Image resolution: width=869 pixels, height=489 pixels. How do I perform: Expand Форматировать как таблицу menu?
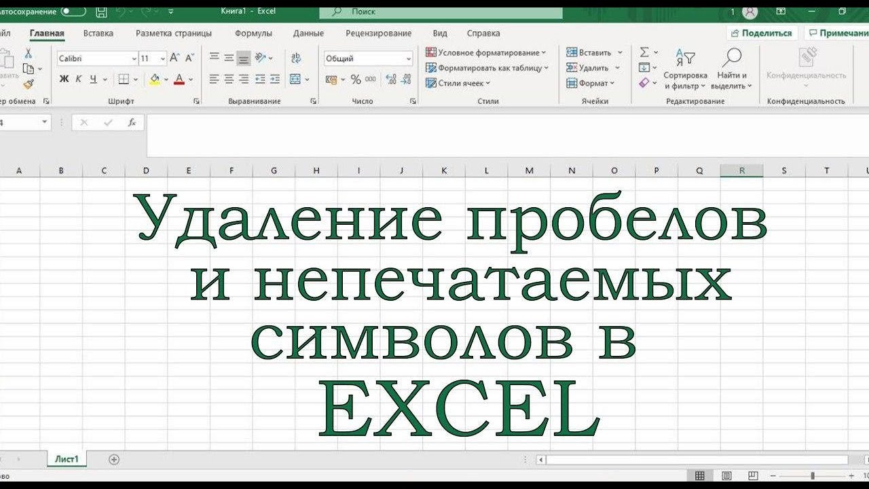487,68
